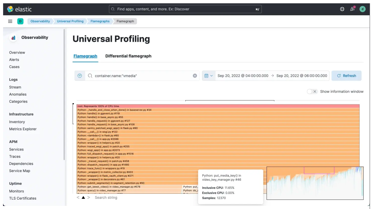Click the green D space avatar
The image size is (373, 209).
[20, 21]
